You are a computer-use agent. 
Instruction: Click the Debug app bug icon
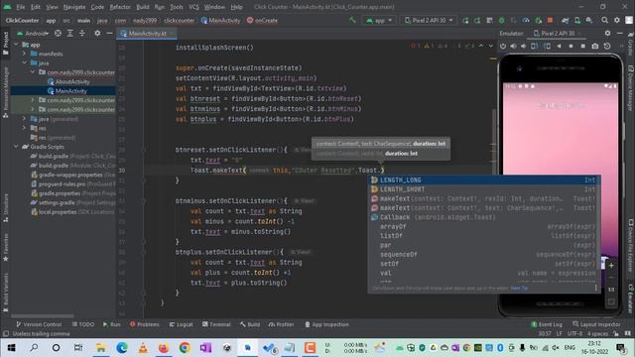click(x=501, y=20)
